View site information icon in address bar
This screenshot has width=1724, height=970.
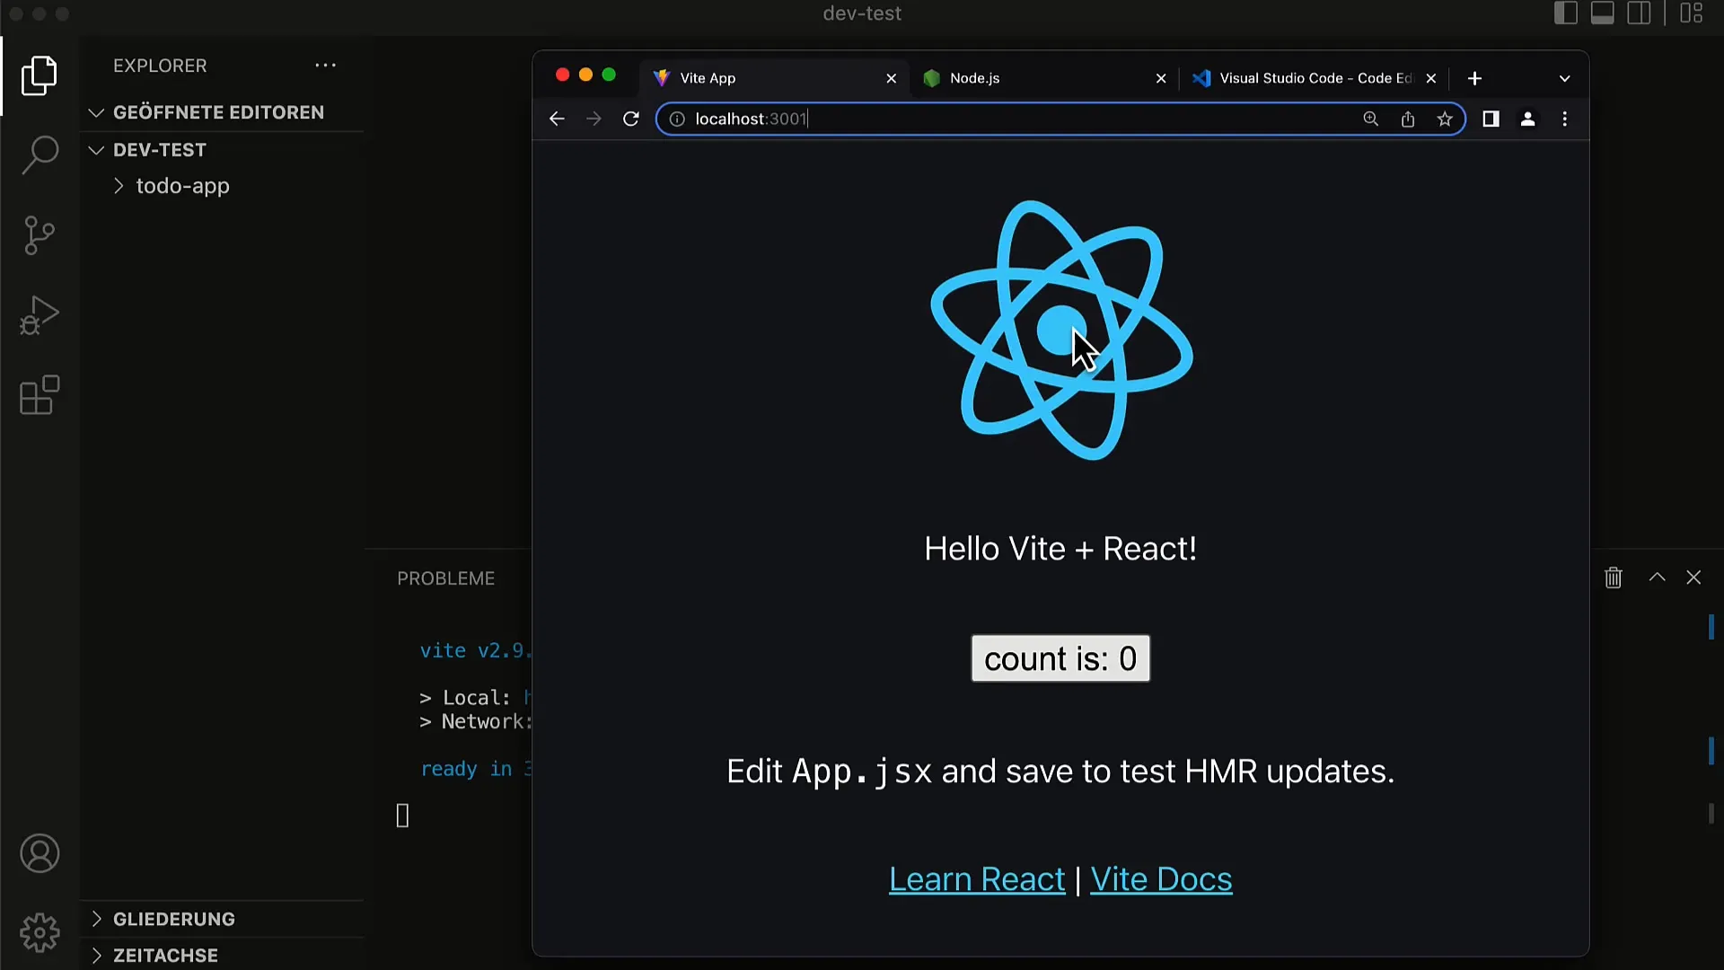tap(677, 119)
